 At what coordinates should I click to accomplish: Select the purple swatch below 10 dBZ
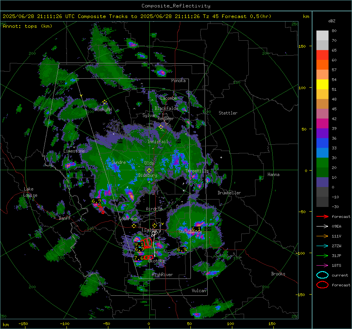tap(322, 182)
